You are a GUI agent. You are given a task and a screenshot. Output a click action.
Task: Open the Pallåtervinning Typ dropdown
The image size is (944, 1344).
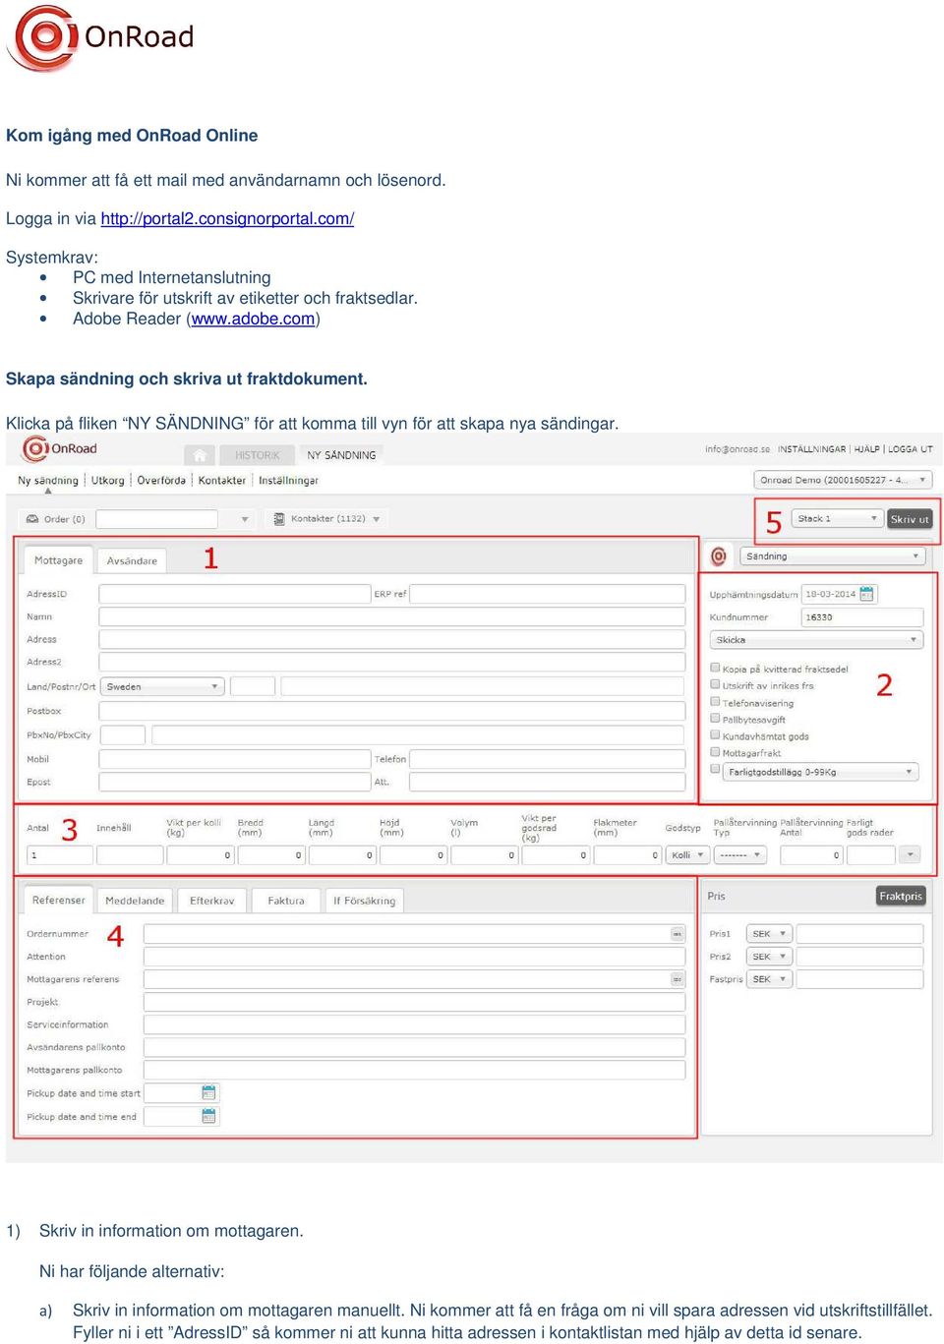[x=739, y=855]
